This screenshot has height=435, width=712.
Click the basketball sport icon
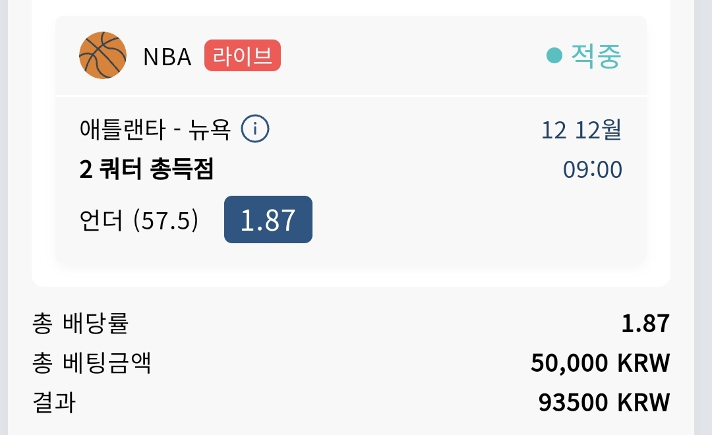[103, 55]
